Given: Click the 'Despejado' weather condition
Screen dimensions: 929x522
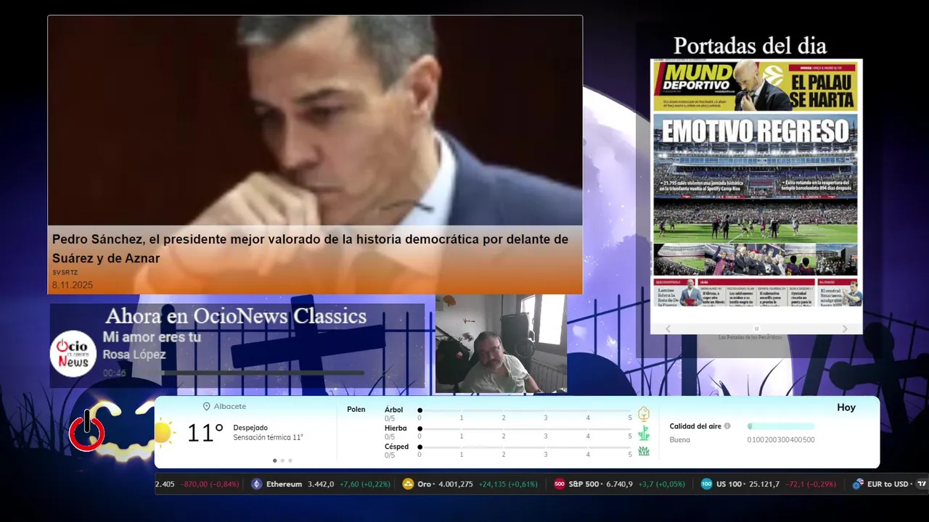Looking at the screenshot, I should click(250, 428).
